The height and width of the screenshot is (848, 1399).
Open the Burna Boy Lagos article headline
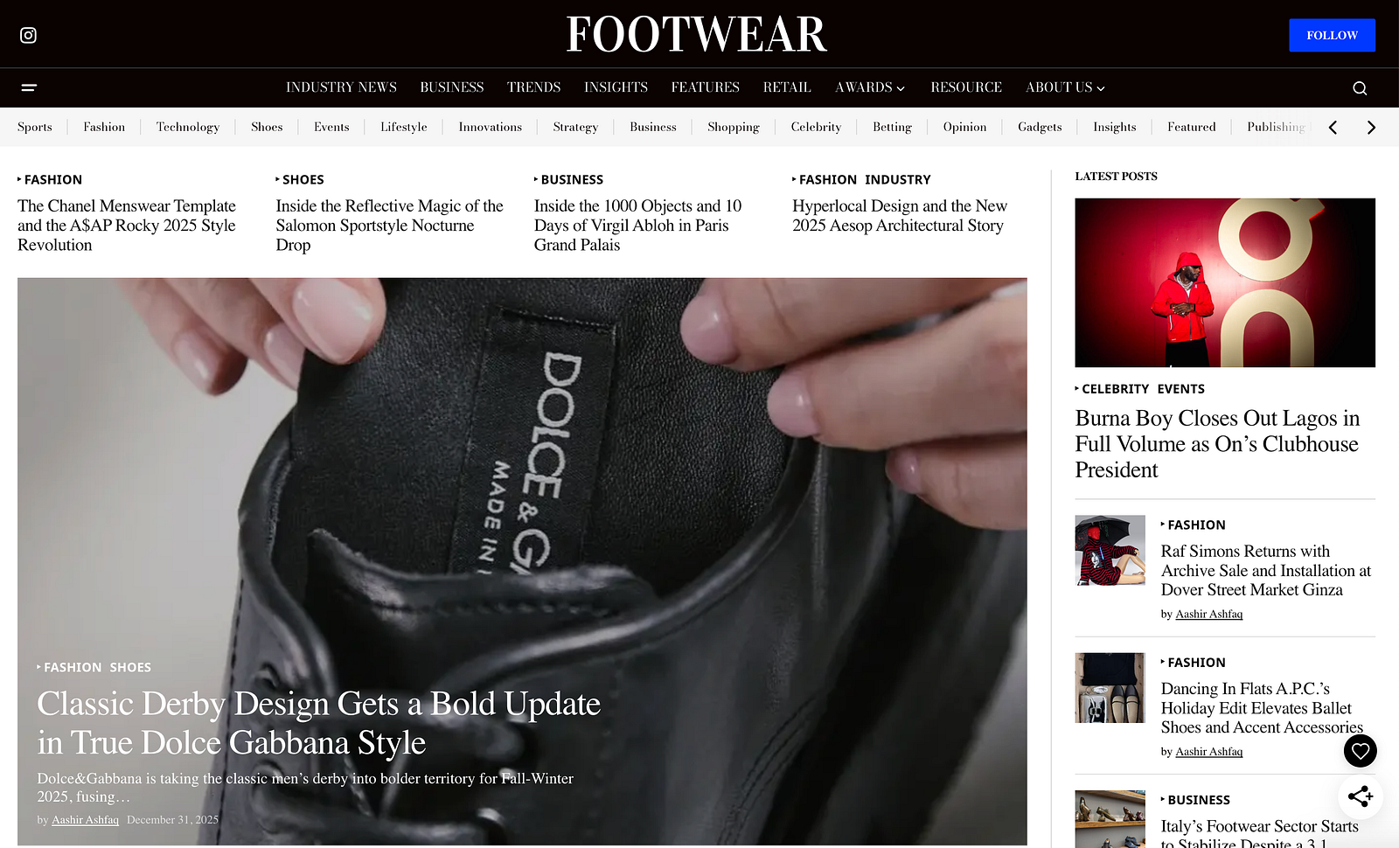1217,444
